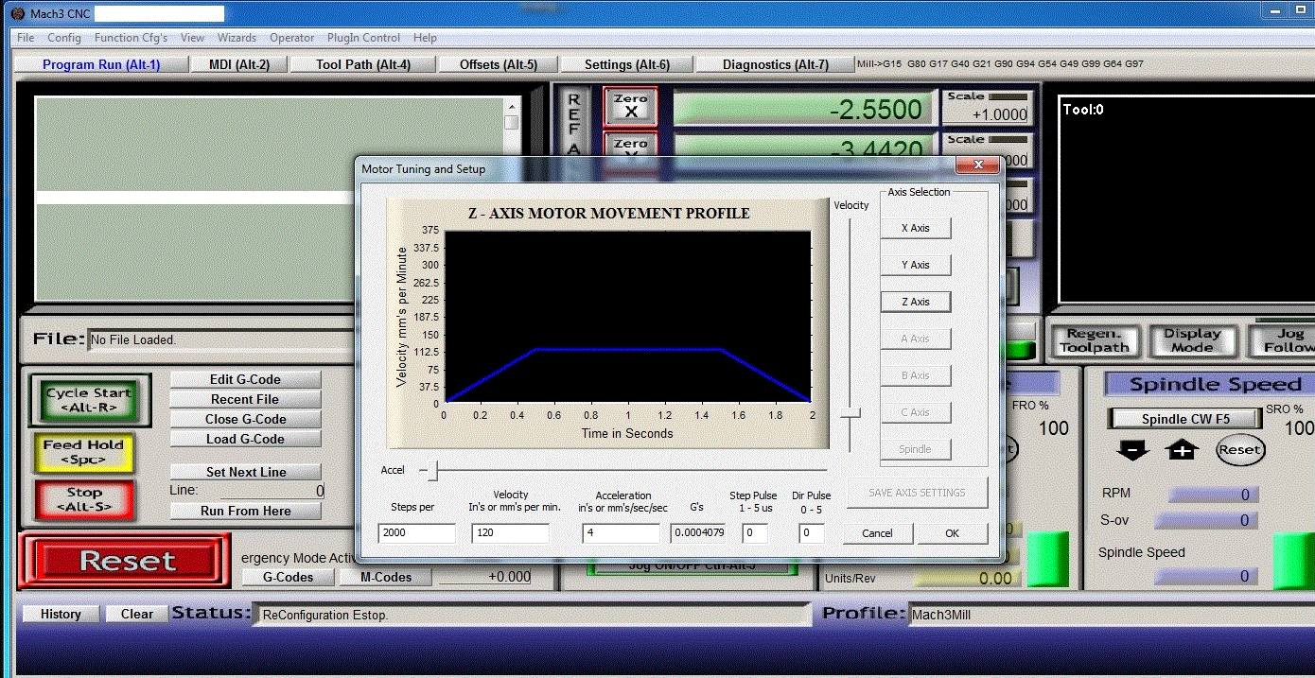Open the Function Cfg's menu
The height and width of the screenshot is (678, 1315).
coord(131,38)
